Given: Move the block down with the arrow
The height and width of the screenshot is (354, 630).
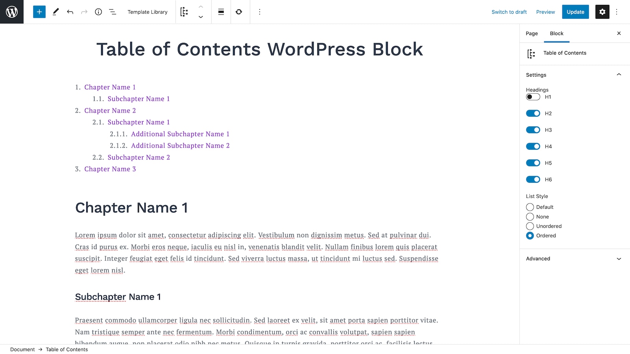Looking at the screenshot, I should pos(201,17).
